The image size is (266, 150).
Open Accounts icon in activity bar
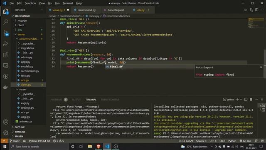tap(5, 122)
